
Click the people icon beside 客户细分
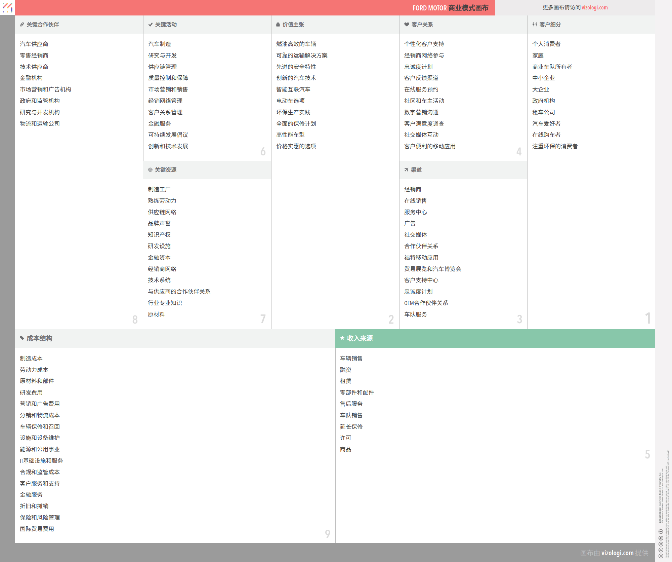pyautogui.click(x=535, y=25)
